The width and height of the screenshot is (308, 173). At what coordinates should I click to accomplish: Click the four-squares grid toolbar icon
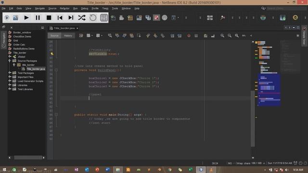point(210,18)
